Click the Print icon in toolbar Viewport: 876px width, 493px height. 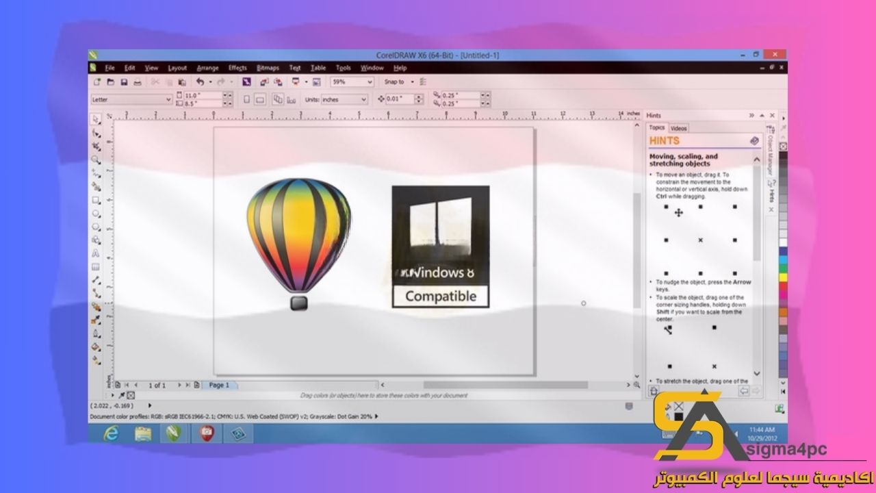pos(137,81)
